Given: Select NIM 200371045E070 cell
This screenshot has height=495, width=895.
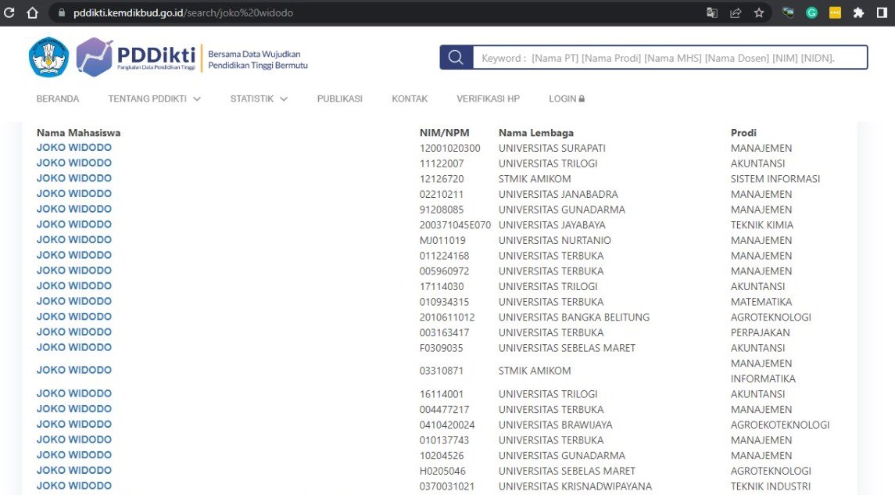Looking at the screenshot, I should point(455,225).
